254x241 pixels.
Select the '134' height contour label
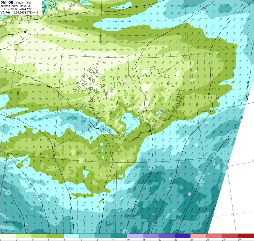click(x=73, y=225)
